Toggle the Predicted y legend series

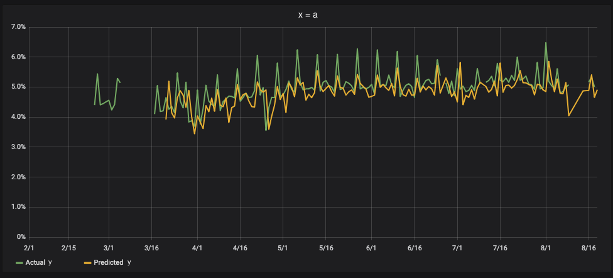[112, 262]
